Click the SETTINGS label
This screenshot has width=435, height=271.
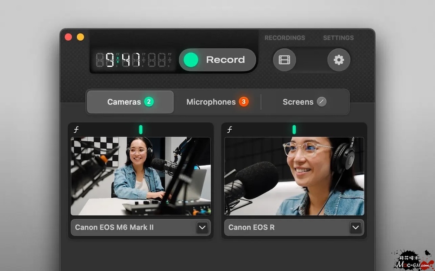coord(338,38)
